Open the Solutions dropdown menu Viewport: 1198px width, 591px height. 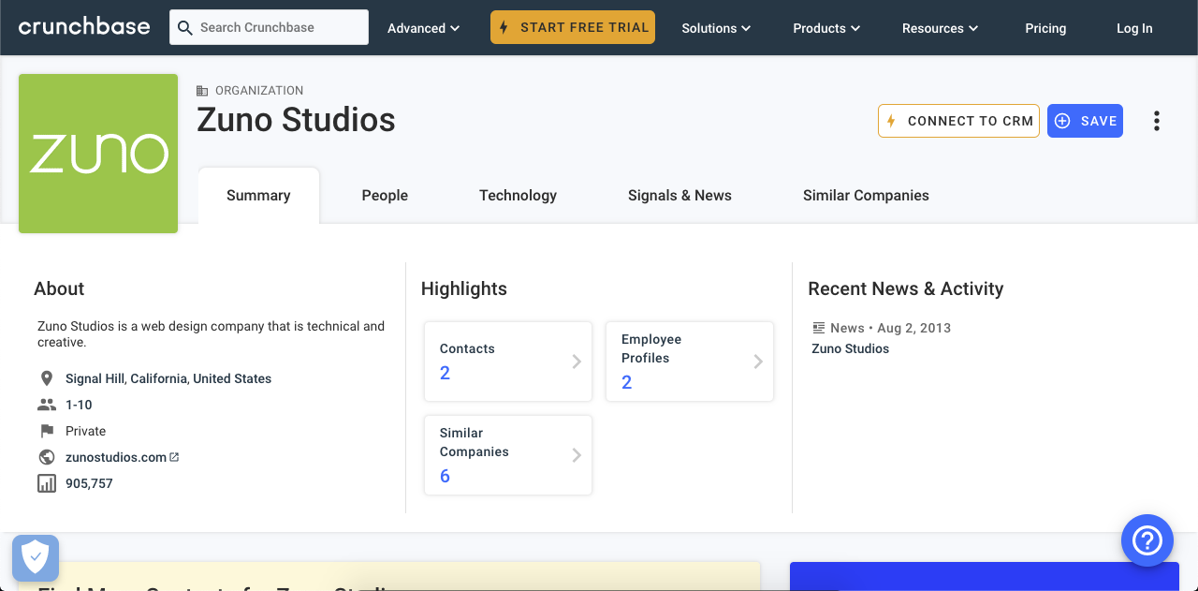[716, 28]
